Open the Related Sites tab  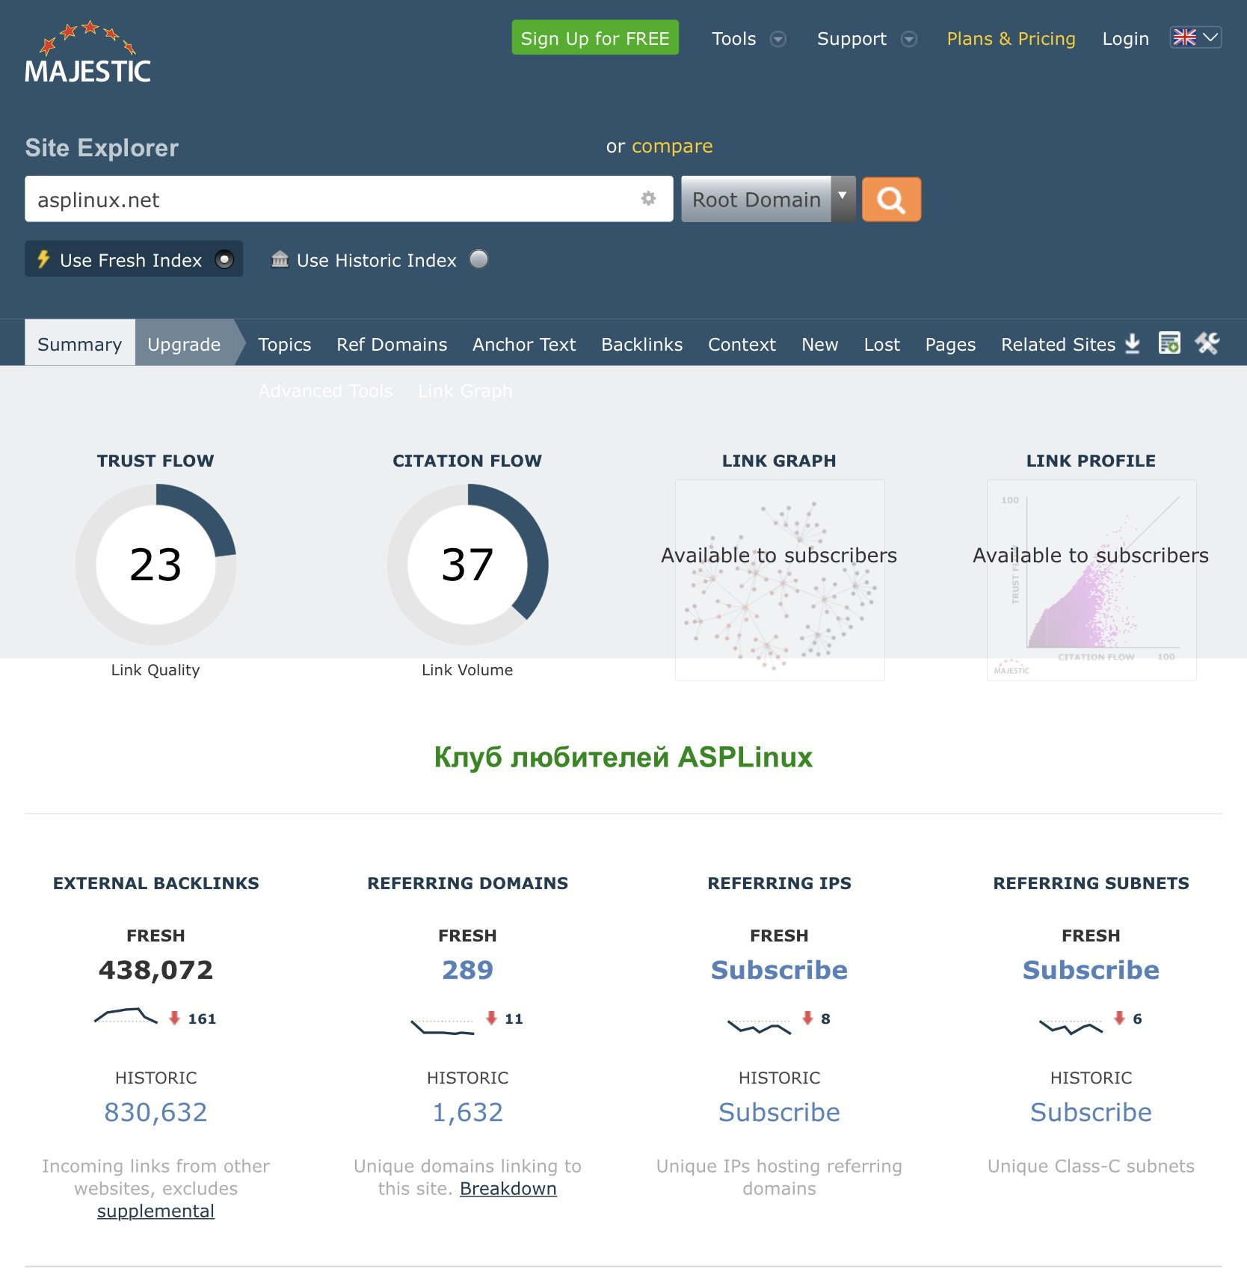1058,344
